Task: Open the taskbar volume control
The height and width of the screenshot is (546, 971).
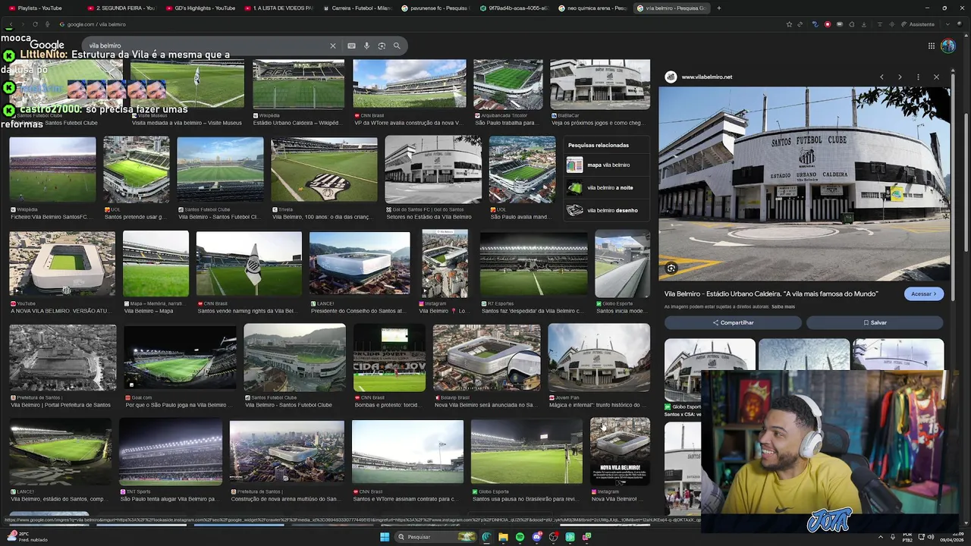Action: [x=931, y=537]
